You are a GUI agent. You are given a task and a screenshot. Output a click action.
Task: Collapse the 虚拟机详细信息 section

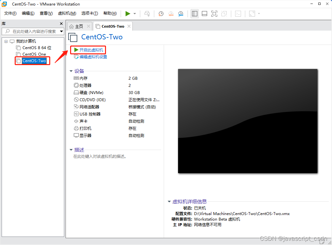tap(169, 202)
